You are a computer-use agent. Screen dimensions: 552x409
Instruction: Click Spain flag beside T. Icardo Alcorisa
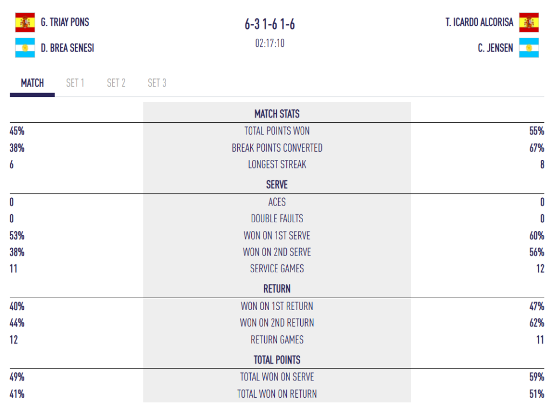pyautogui.click(x=529, y=23)
